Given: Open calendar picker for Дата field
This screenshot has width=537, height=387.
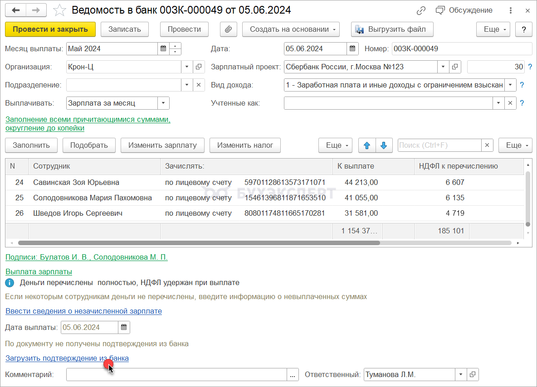Looking at the screenshot, I should coord(352,49).
